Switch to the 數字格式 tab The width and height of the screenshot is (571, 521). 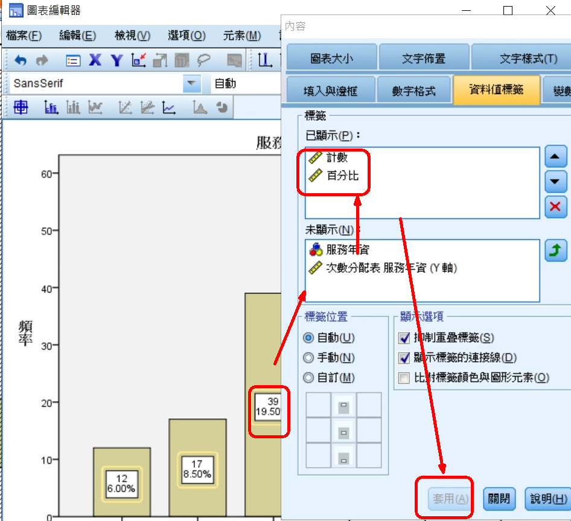(413, 91)
